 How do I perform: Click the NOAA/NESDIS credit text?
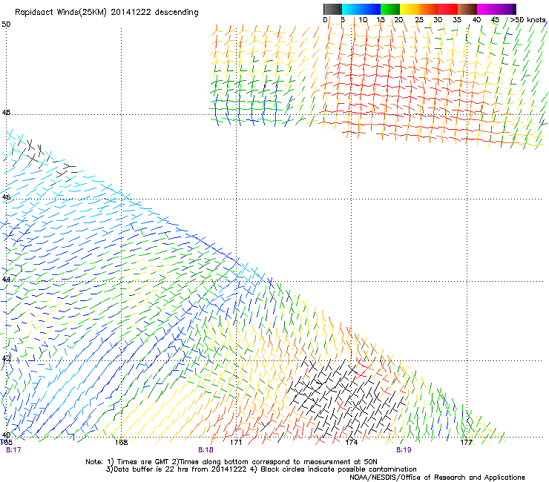pyautogui.click(x=437, y=478)
